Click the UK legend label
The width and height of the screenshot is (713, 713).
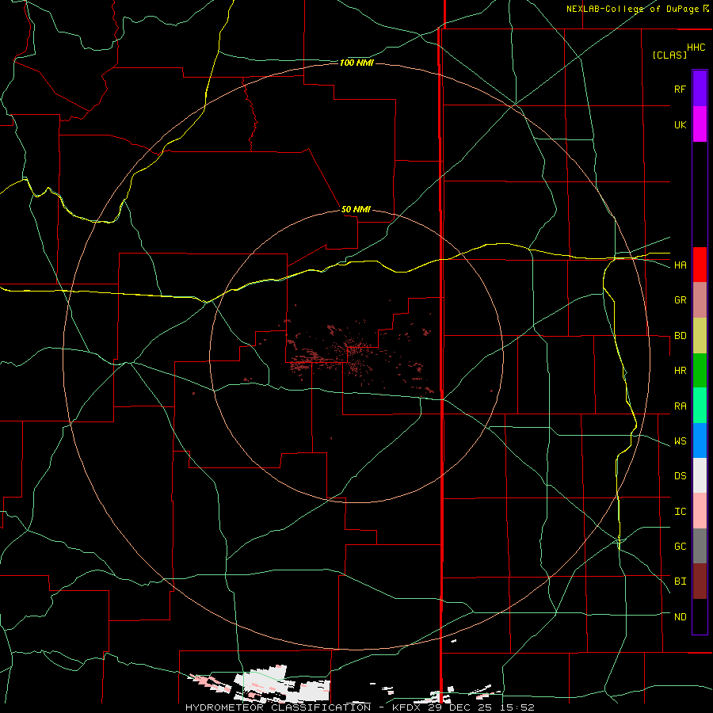click(680, 124)
